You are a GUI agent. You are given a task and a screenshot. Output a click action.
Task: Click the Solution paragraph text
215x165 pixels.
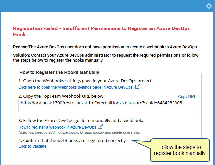click(x=105, y=58)
